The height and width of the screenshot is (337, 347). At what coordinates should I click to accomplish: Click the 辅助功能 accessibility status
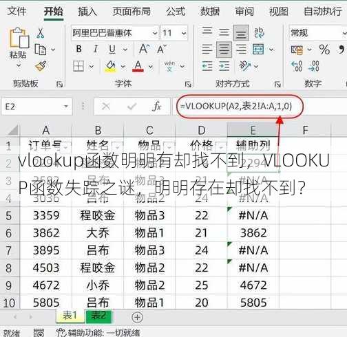[98, 332]
